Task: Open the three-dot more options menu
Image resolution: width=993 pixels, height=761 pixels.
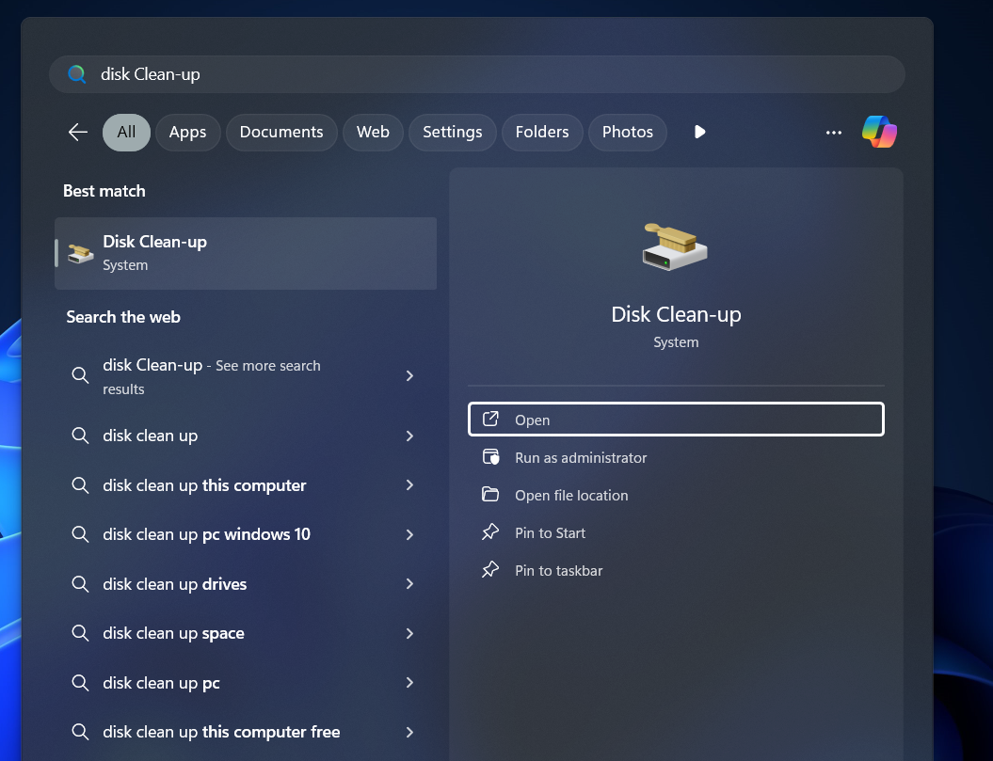Action: coord(833,133)
